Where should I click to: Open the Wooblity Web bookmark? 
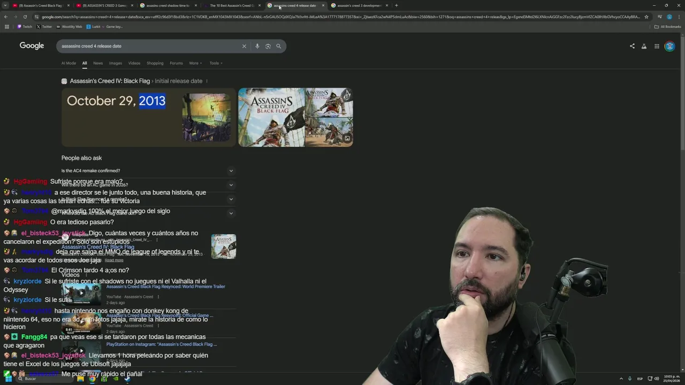69,26
